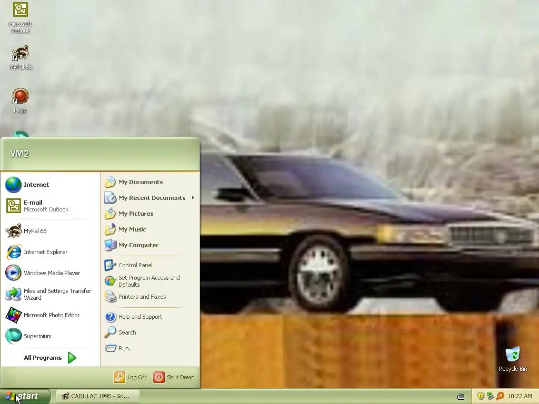Screen dimensions: 539x404
Task: Click the Shut Down button
Action: [174, 377]
